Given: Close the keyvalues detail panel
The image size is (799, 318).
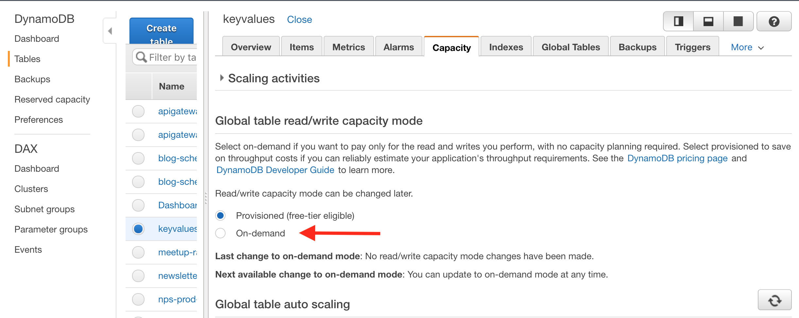Looking at the screenshot, I should (x=299, y=20).
